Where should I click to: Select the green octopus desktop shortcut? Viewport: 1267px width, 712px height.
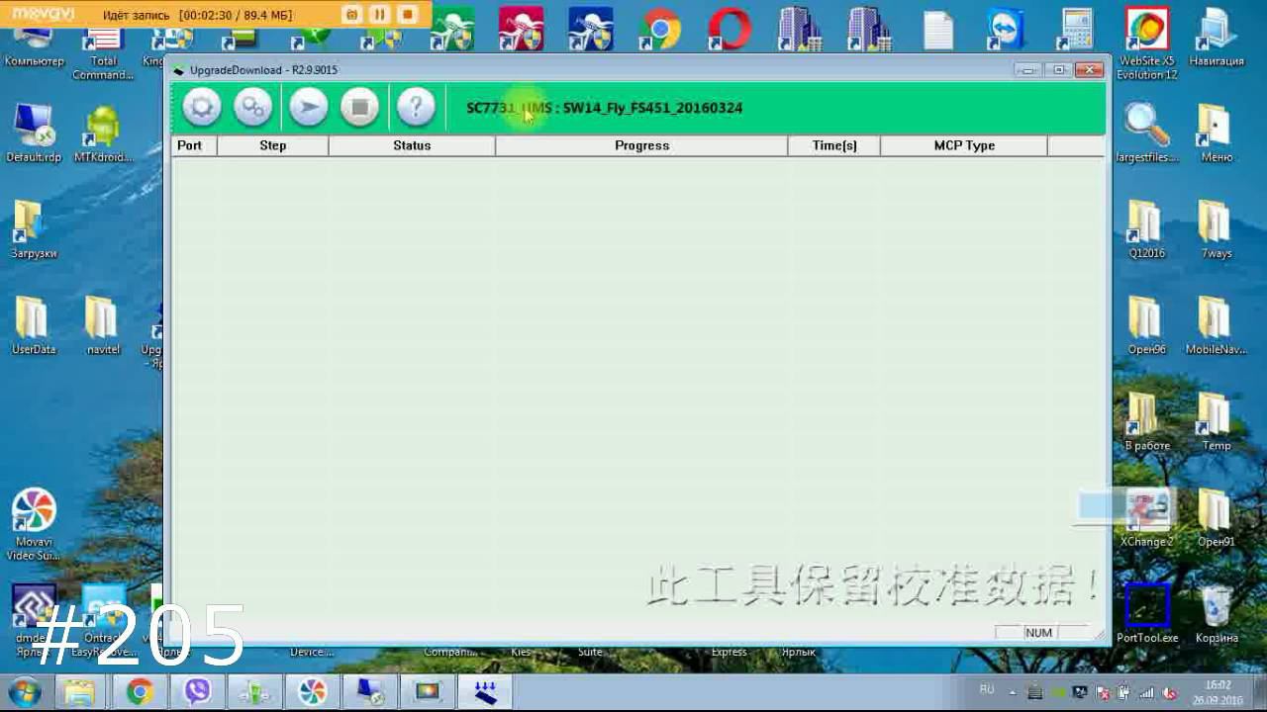452,29
